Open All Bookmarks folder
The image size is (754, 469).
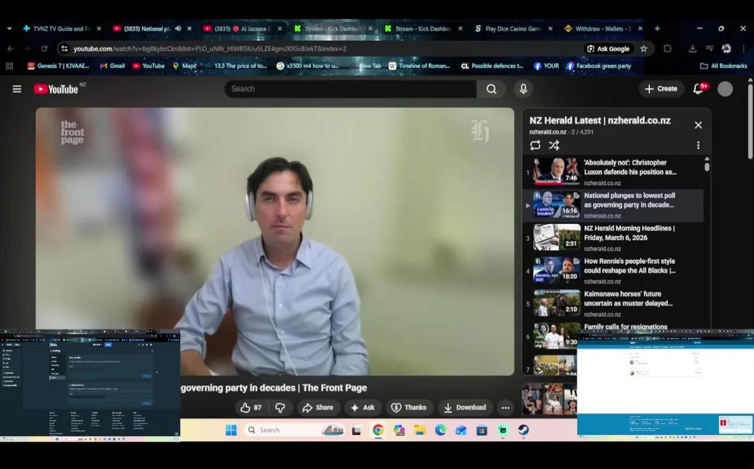coord(723,66)
